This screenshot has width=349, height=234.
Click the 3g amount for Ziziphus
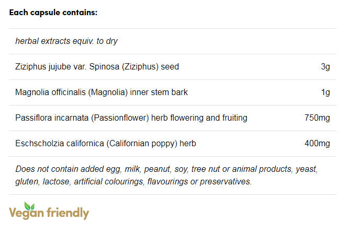pos(325,67)
